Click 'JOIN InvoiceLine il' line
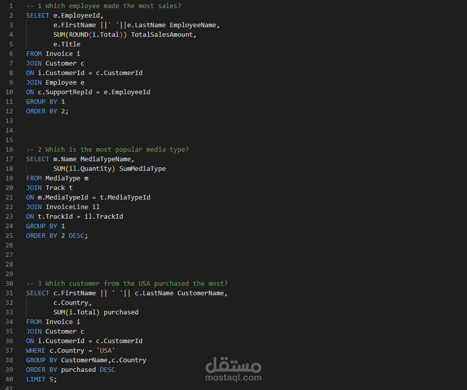This screenshot has height=390, width=467. tap(63, 207)
